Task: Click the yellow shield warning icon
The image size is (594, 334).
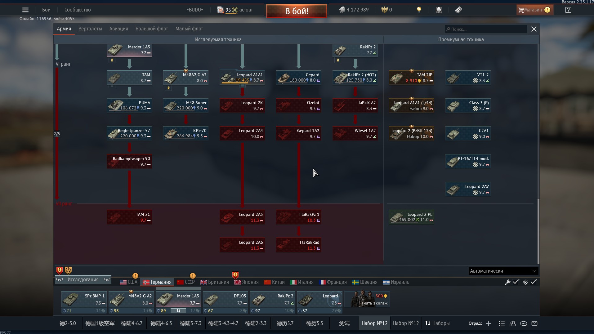Action: pos(68,270)
